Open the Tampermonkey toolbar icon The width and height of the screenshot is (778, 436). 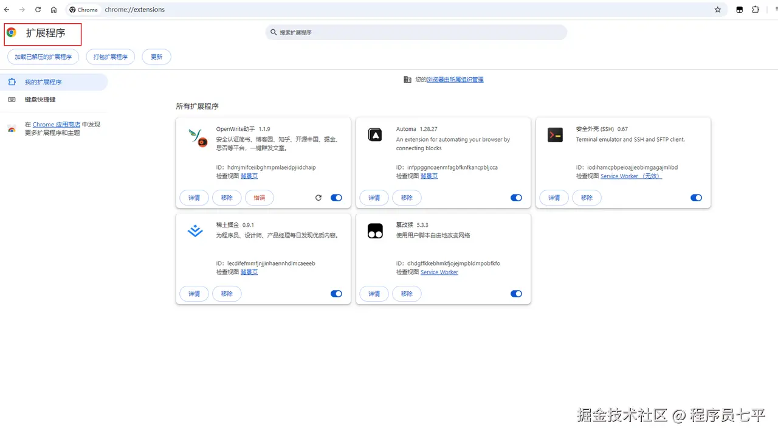740,10
